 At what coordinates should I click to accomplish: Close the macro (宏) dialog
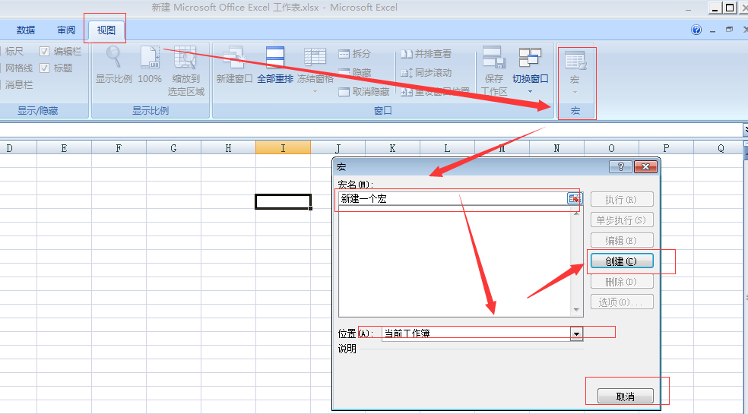pyautogui.click(x=646, y=166)
